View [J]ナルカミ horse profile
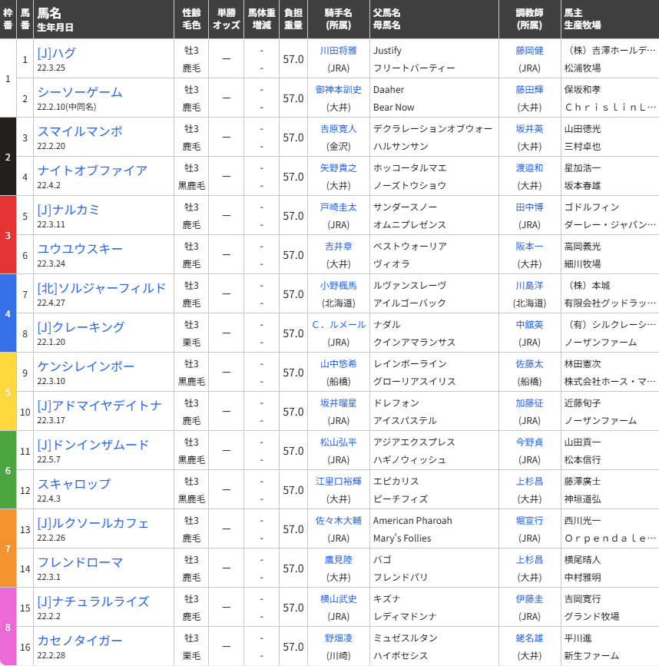This screenshot has width=659, height=666. coord(68,210)
